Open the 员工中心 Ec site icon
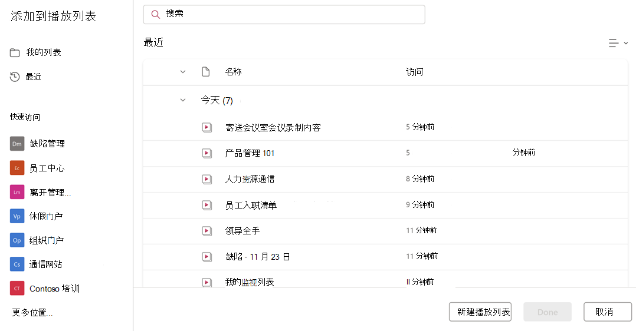Image resolution: width=636 pixels, height=331 pixels. [x=17, y=168]
